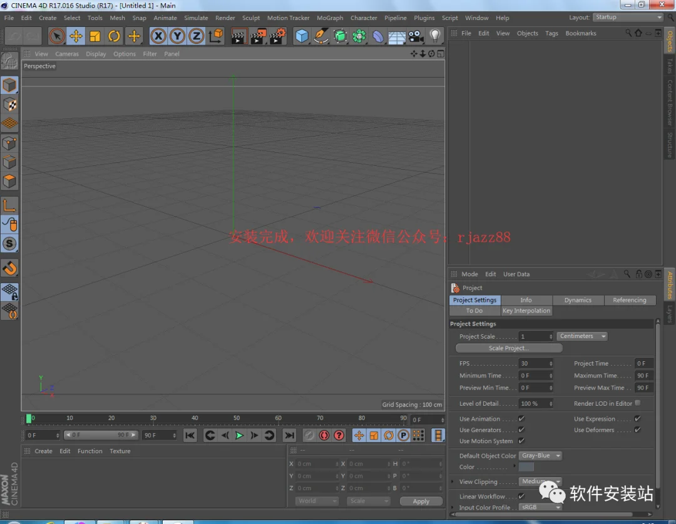Open the World coordinate dropdown

(x=317, y=501)
